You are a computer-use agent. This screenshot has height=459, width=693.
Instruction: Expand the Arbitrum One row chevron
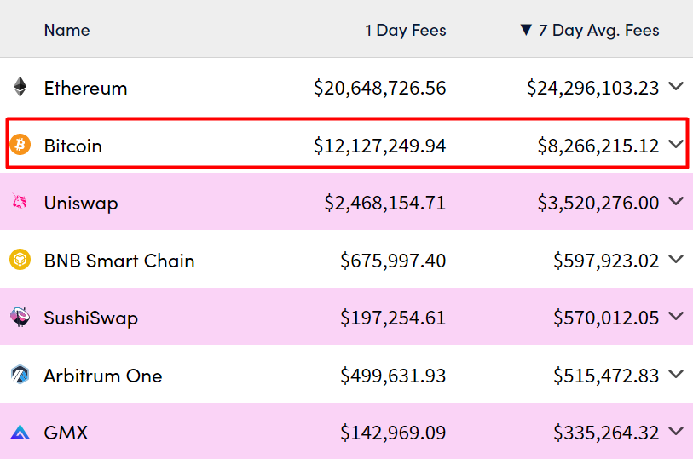tap(676, 375)
